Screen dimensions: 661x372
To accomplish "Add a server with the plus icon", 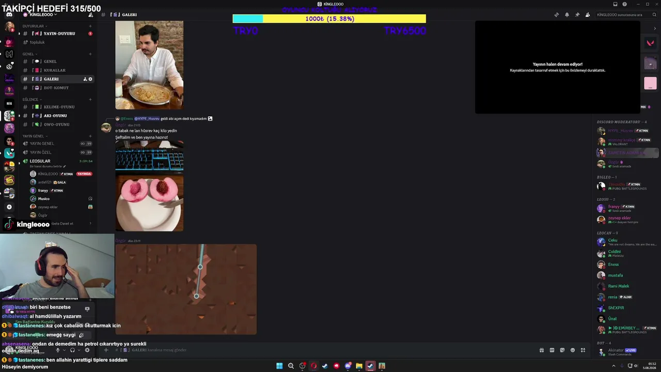I will tap(9, 207).
